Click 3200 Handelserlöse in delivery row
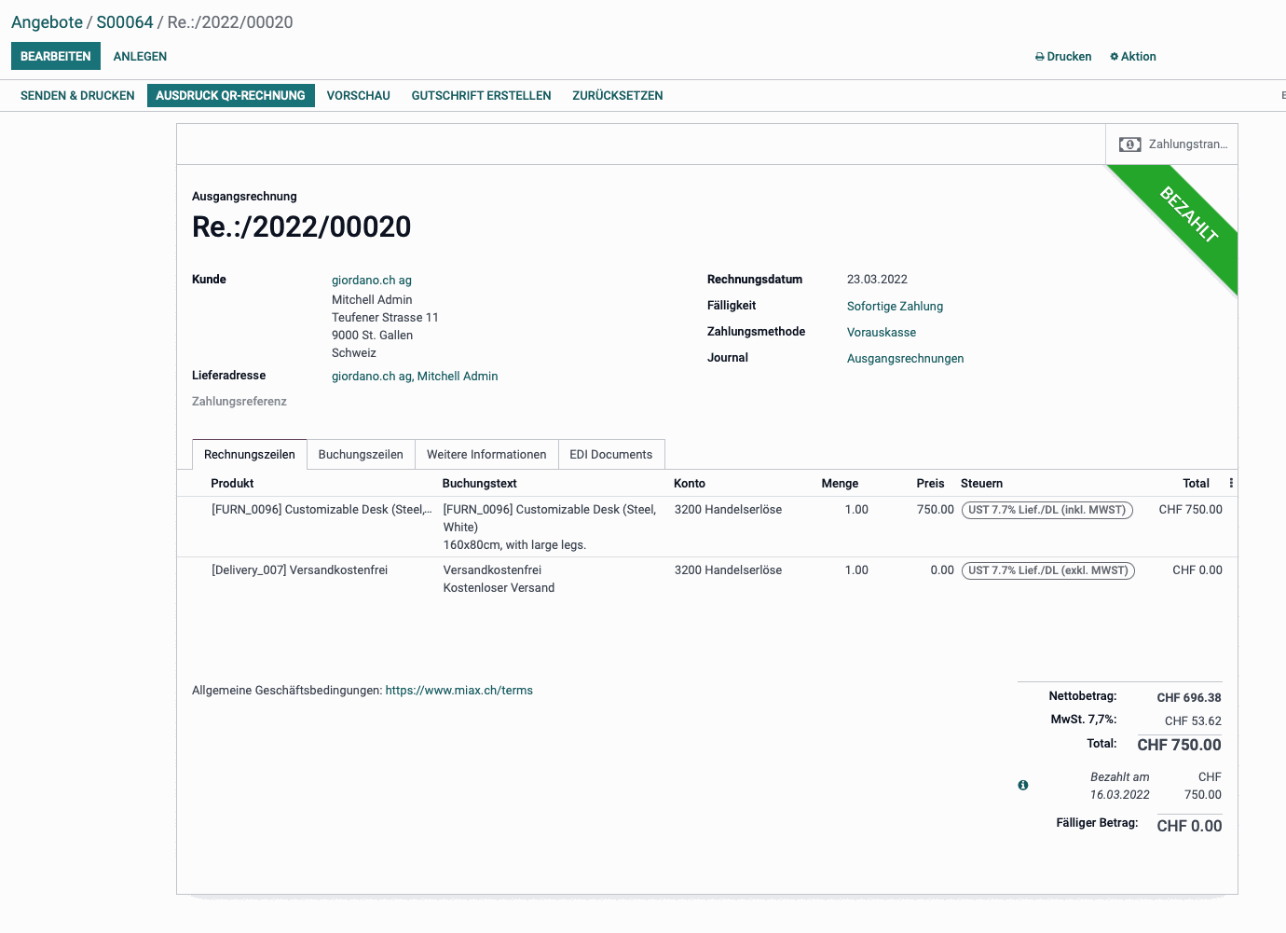1286x933 pixels. 728,569
